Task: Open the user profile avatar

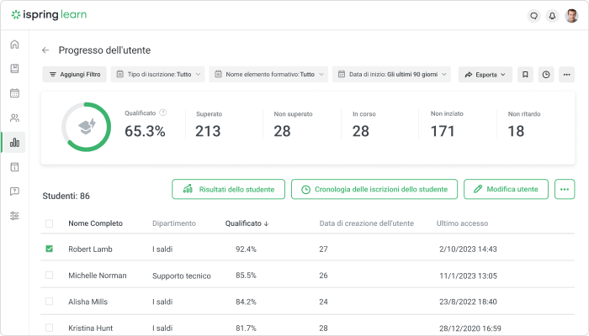Action: point(571,16)
